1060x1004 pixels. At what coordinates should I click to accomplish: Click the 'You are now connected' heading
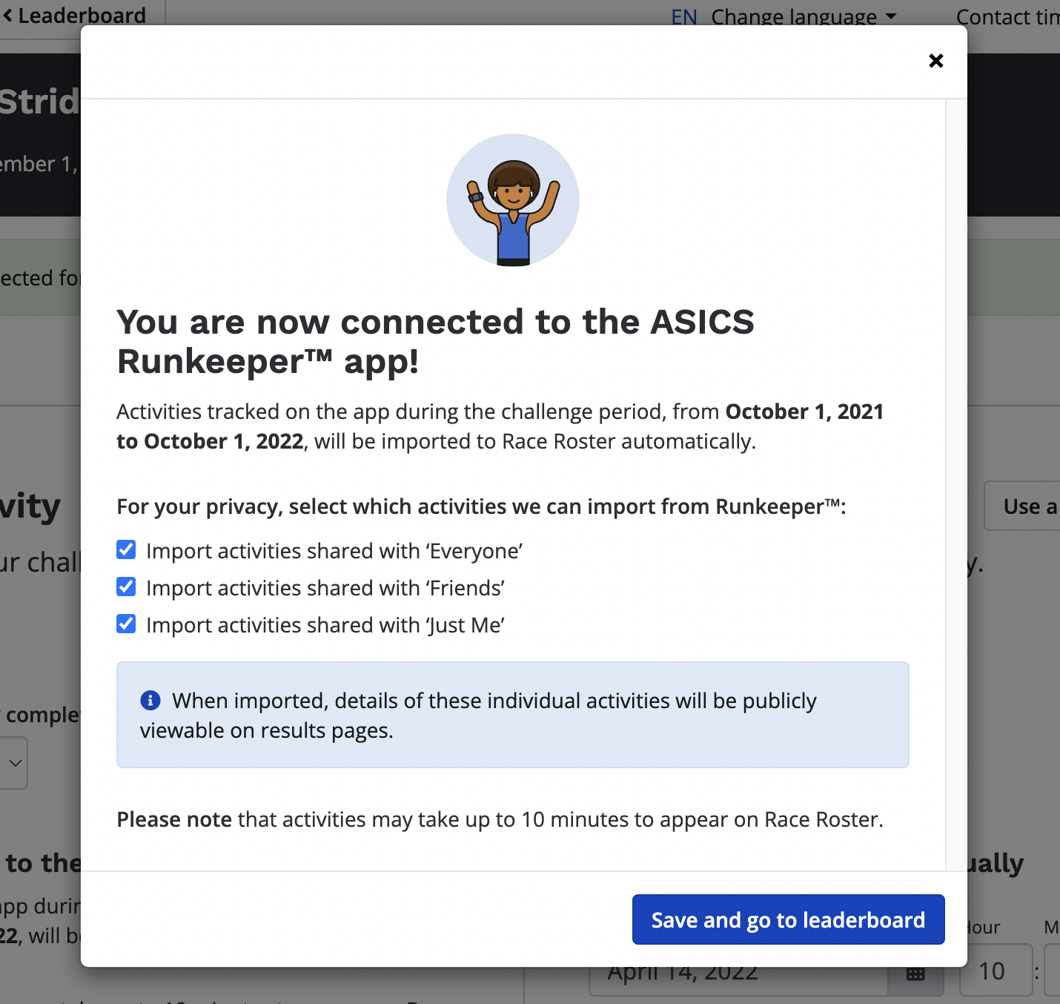pyautogui.click(x=435, y=341)
